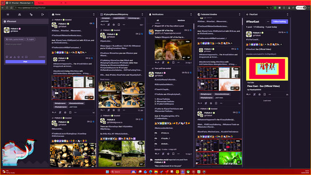311x175 pixels.
Task: Open preferences gears icon in compose header
Action: (31, 15)
